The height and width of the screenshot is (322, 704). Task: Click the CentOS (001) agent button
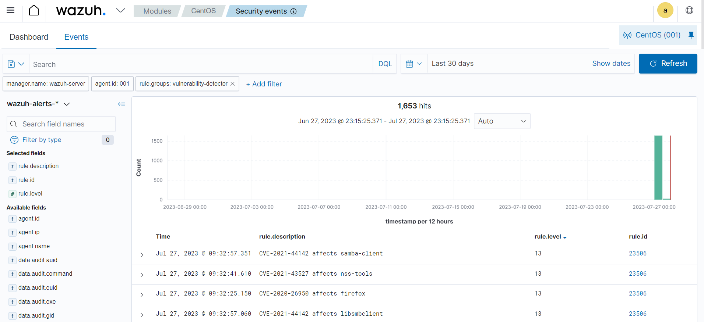pos(658,35)
